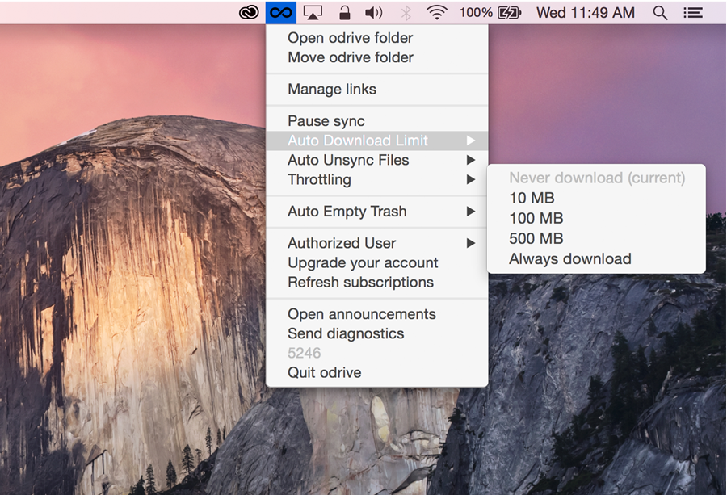Choose Open odrive folder
The image size is (727, 495).
377,38
